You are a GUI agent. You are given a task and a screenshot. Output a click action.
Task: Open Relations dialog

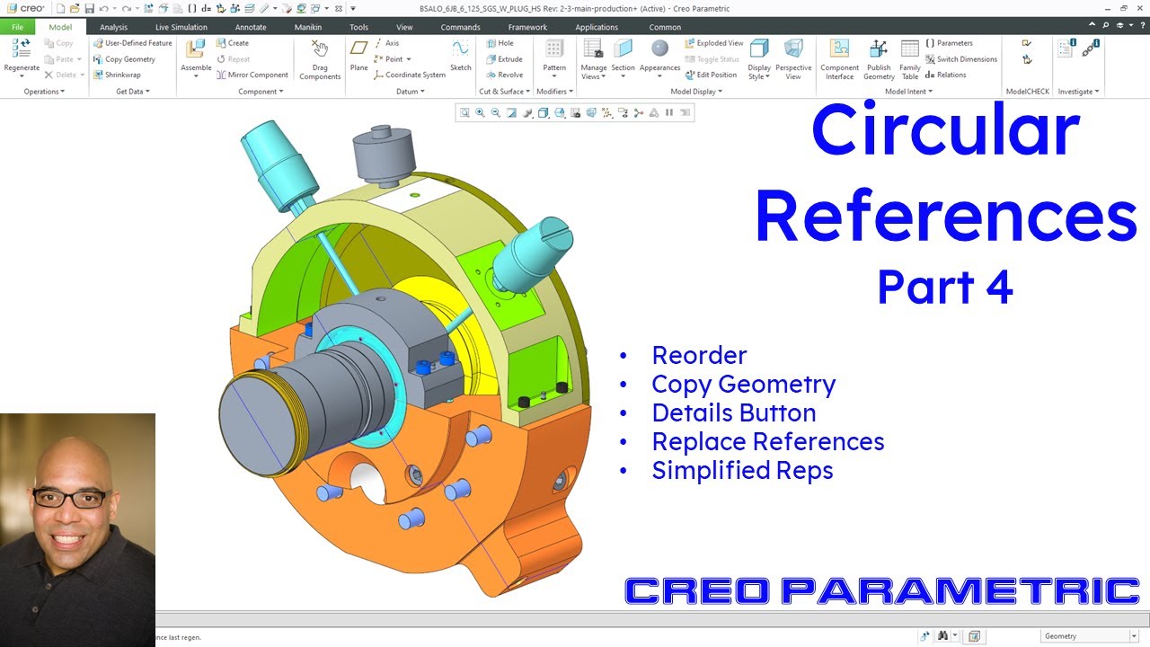(x=946, y=75)
